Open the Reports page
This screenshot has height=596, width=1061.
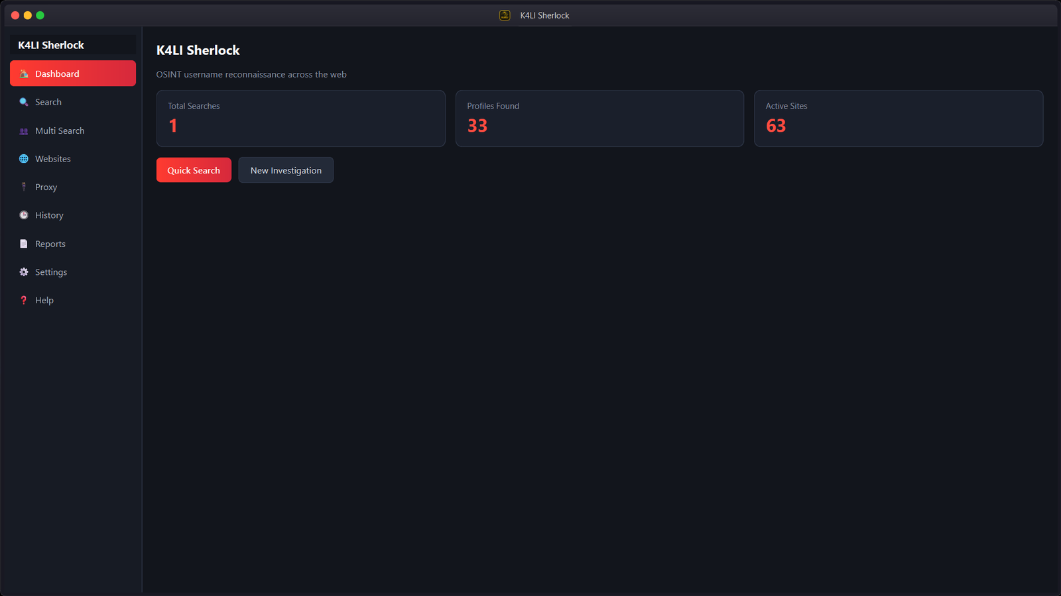[x=73, y=244]
